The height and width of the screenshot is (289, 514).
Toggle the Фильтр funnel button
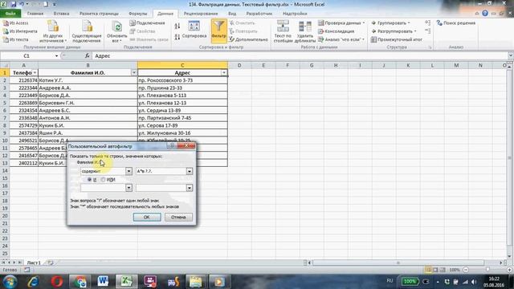coord(218,31)
